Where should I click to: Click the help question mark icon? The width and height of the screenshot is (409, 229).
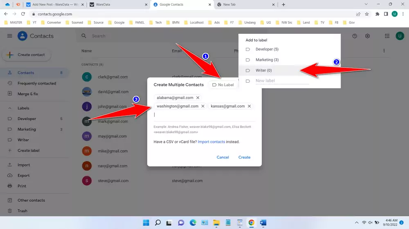(355, 36)
